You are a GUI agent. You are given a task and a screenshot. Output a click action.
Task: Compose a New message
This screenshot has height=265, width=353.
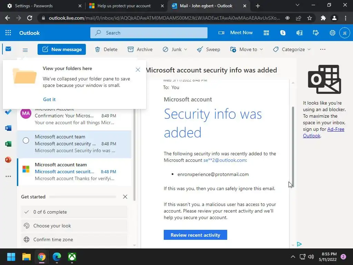(x=62, y=49)
